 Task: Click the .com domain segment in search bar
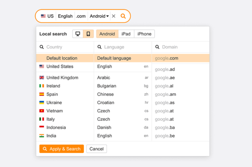81,16
